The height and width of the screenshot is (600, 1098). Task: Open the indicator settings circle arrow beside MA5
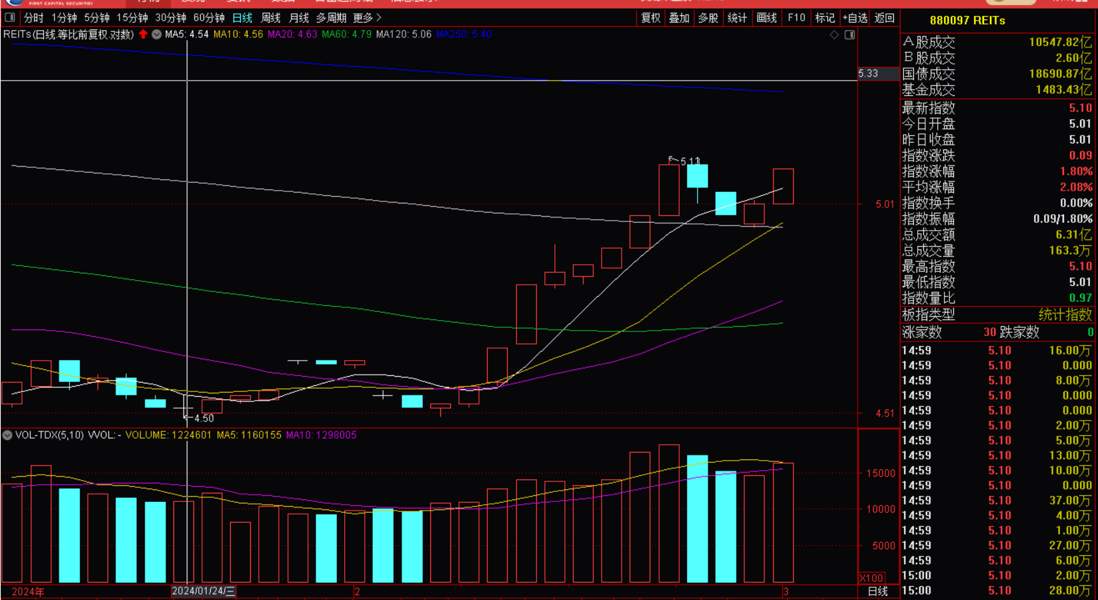coord(157,34)
